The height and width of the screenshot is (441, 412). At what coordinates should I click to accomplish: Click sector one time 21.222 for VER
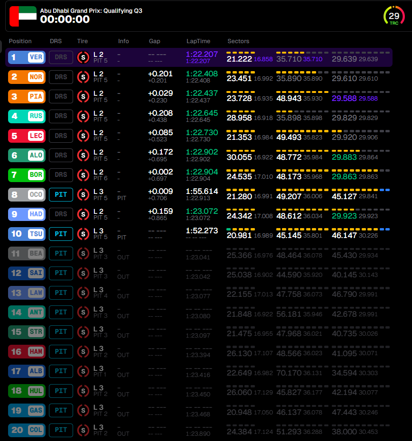(x=239, y=59)
